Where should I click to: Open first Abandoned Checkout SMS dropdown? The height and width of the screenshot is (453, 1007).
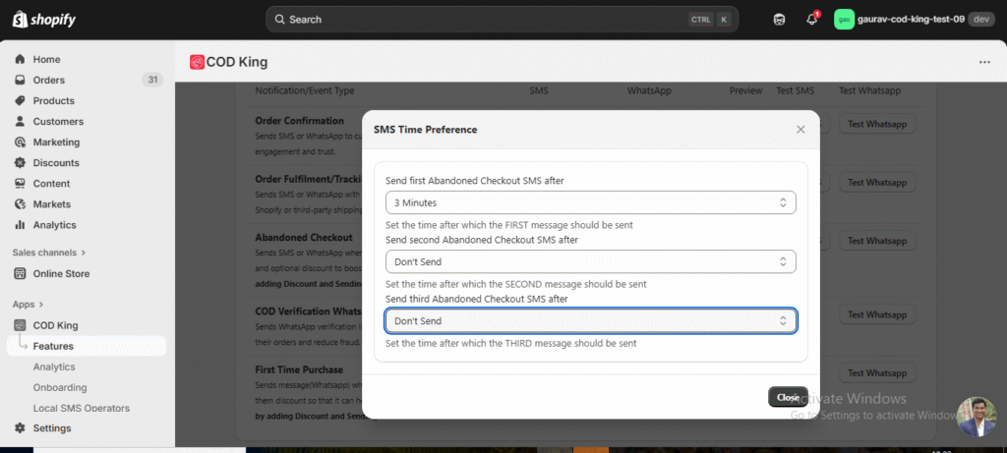[x=590, y=202]
